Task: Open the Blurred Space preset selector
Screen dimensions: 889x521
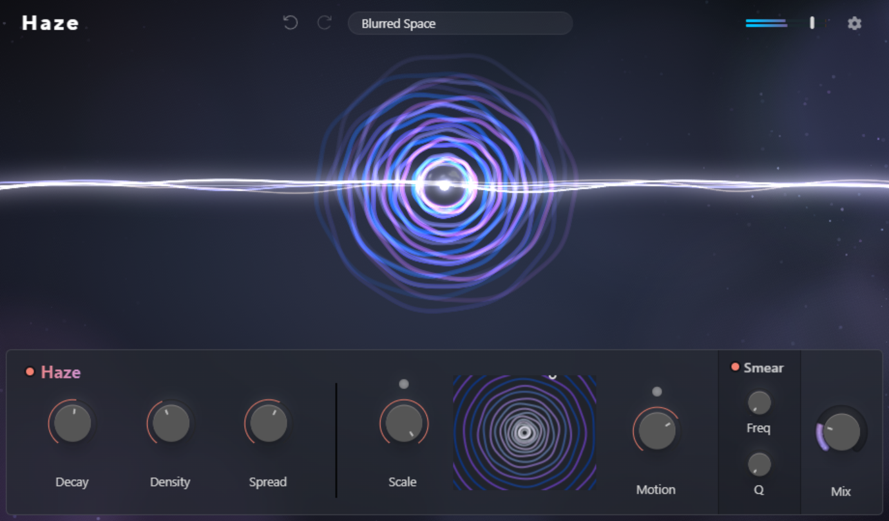Action: point(460,24)
